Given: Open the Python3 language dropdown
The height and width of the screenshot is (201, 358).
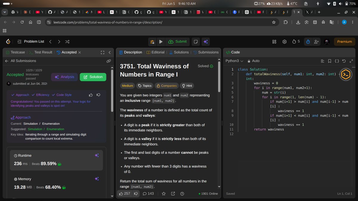Looking at the screenshot, I should click(234, 61).
